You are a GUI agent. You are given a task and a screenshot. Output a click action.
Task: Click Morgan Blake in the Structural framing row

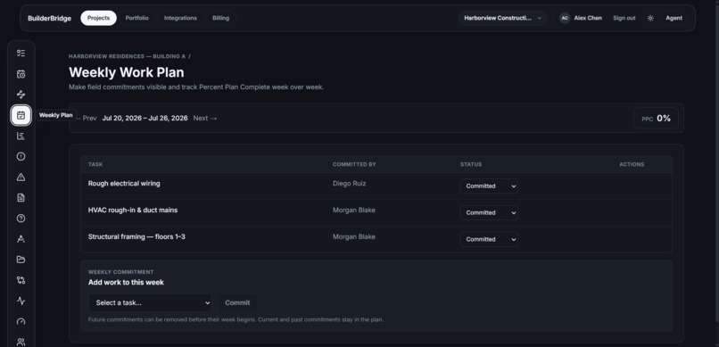click(354, 236)
